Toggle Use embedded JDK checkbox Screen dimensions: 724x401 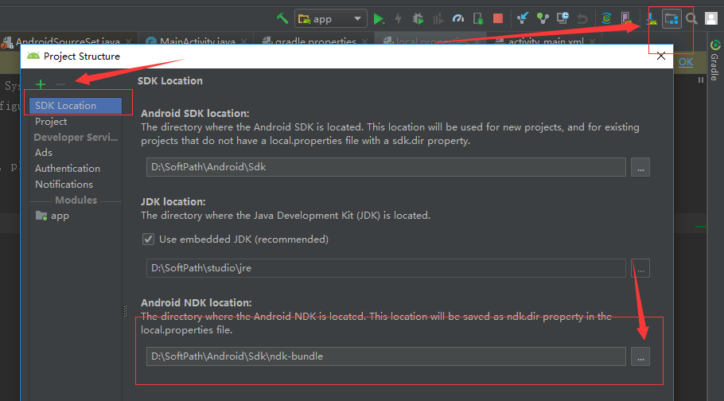pyautogui.click(x=148, y=239)
